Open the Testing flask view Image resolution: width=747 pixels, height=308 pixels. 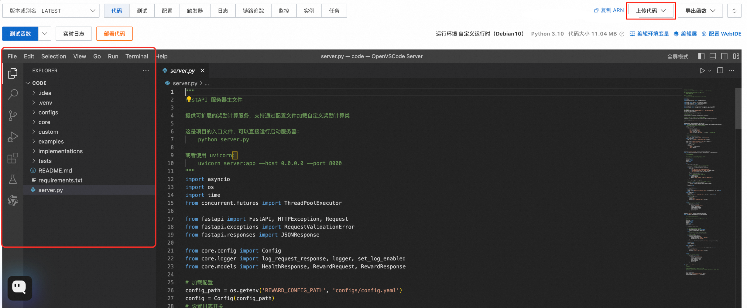(x=13, y=179)
